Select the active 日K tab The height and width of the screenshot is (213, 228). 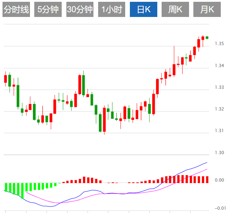tap(144, 9)
